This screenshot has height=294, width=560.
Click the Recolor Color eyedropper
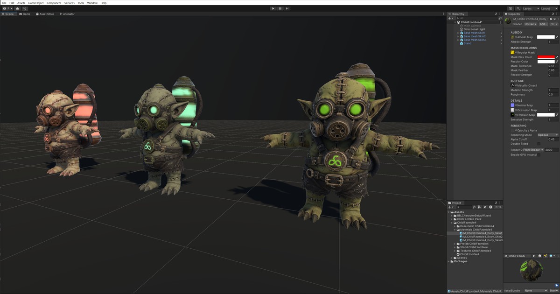pos(557,62)
